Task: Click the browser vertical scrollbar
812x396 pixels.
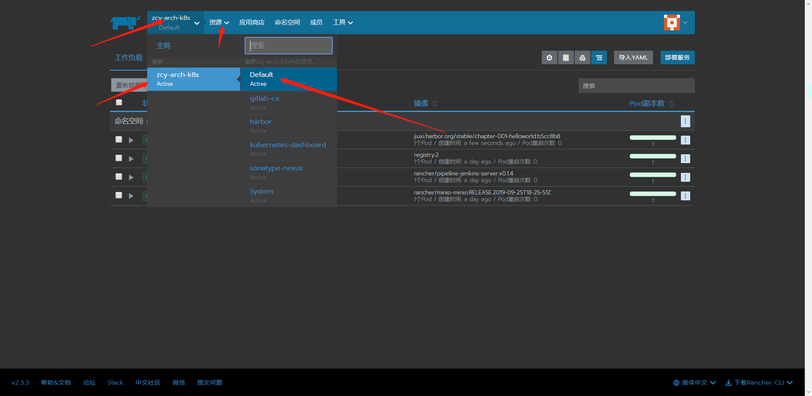Action: pyautogui.click(x=808, y=198)
